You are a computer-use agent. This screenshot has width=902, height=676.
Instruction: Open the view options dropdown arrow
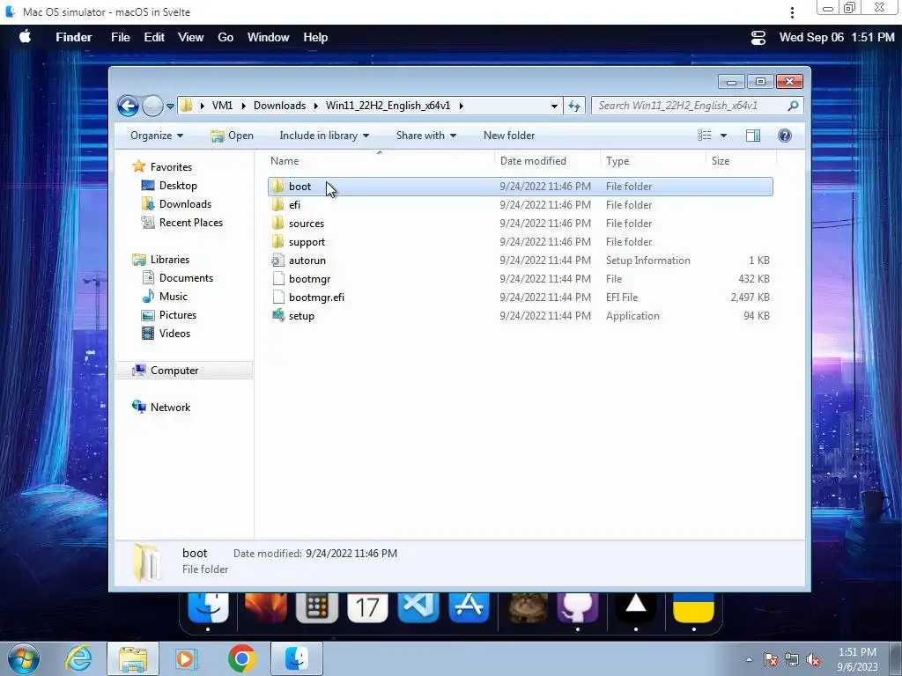pyautogui.click(x=724, y=136)
